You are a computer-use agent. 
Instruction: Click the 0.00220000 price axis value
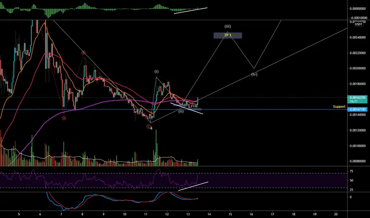pos(357,53)
